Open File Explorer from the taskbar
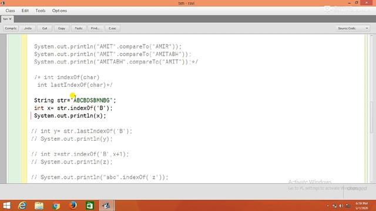The width and height of the screenshot is (376, 211). click(39, 206)
